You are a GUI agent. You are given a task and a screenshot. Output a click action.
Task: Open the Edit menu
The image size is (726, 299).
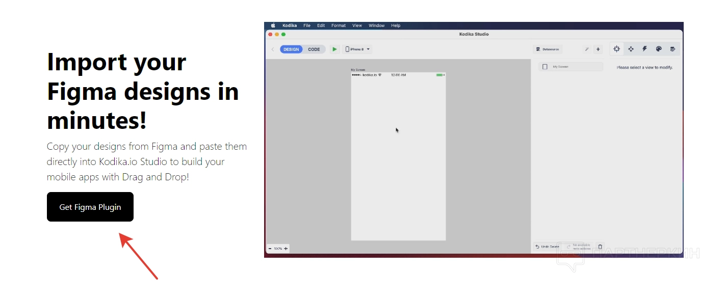tap(321, 25)
